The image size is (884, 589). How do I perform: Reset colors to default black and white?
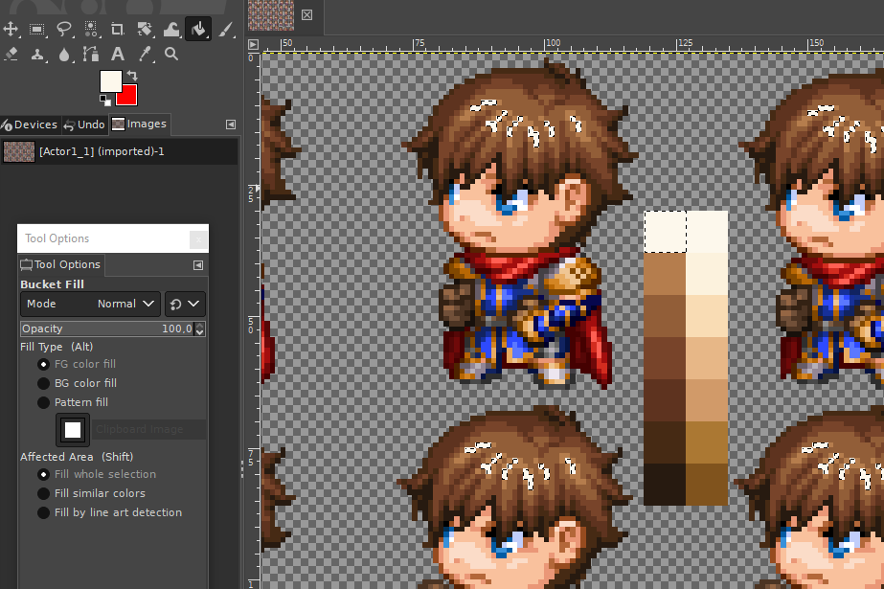point(104,101)
